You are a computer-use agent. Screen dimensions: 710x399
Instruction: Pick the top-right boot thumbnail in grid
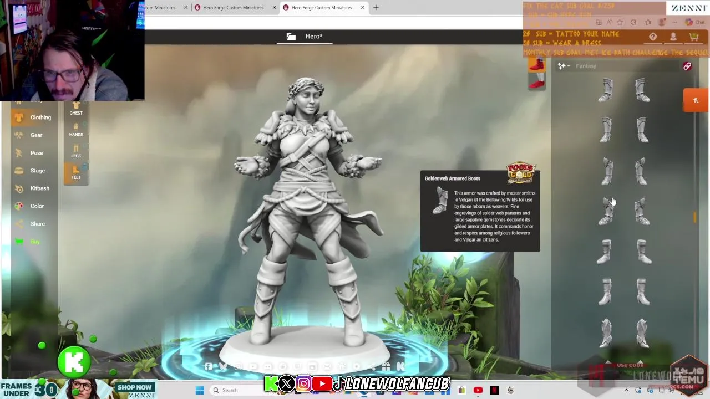(x=642, y=90)
